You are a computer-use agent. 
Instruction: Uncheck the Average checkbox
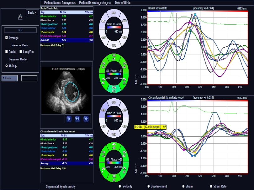[x=7, y=38]
